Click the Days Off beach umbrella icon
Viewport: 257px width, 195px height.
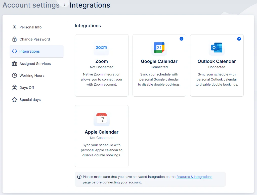click(x=14, y=88)
